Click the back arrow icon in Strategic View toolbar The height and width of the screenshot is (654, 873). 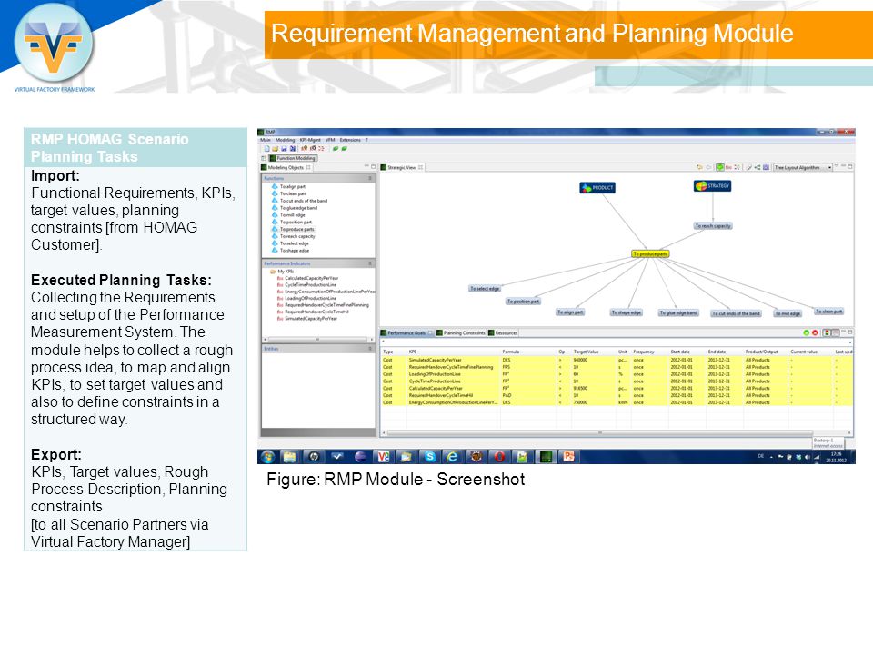(x=700, y=167)
